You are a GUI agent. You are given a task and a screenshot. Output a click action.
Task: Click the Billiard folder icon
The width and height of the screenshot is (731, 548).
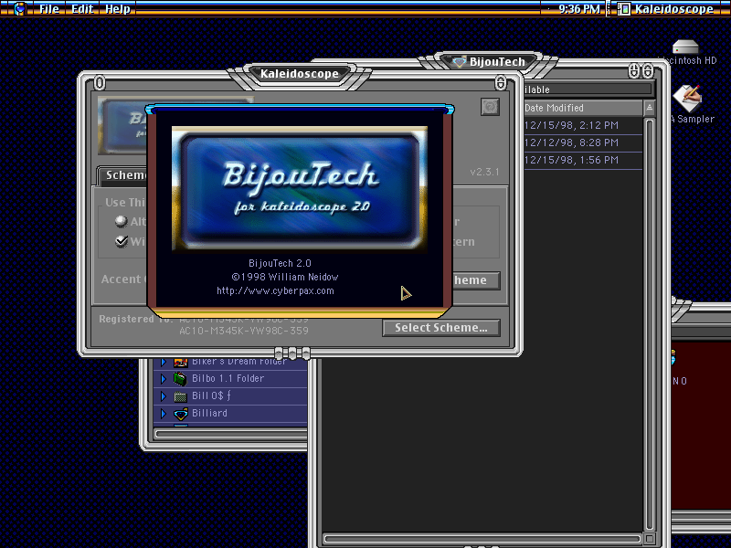180,414
